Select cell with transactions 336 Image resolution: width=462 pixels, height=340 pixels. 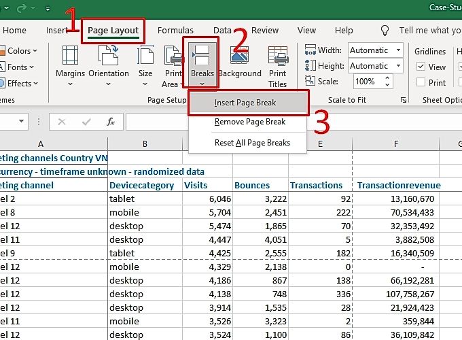click(x=320, y=294)
